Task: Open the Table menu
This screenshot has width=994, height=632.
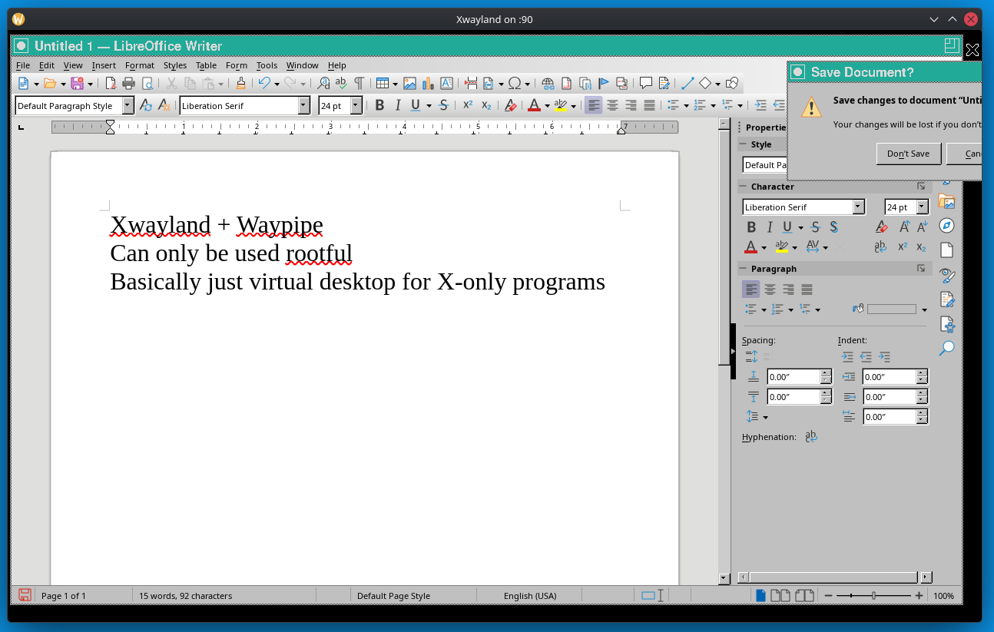Action: coord(206,65)
